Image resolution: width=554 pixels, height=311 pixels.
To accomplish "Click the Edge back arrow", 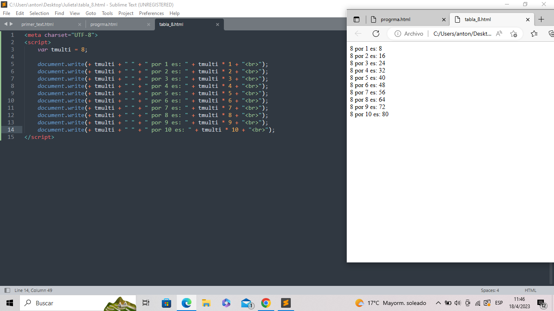I will (358, 34).
